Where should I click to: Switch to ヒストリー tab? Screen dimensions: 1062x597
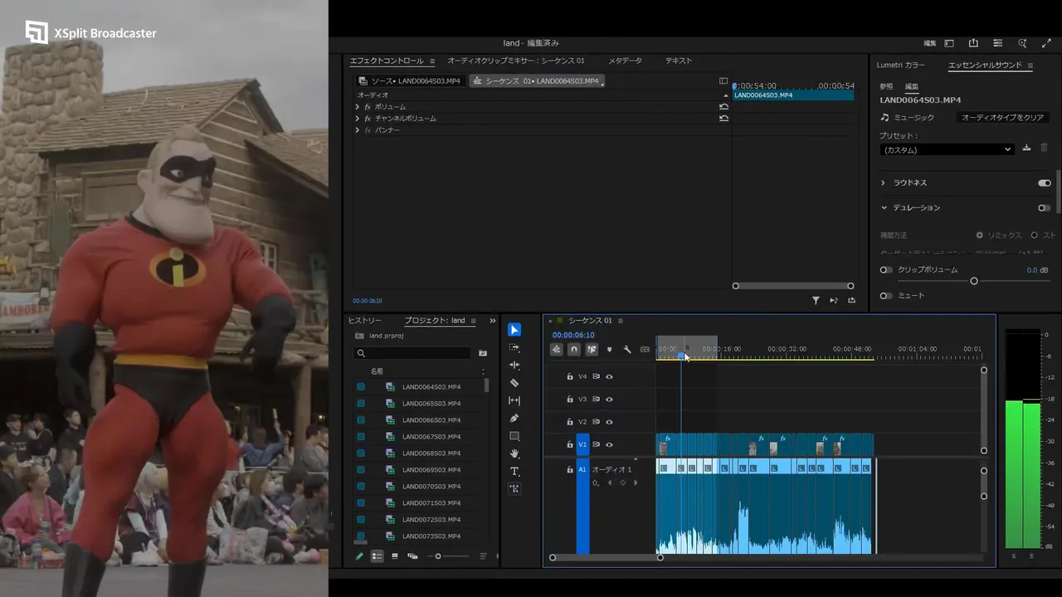365,321
